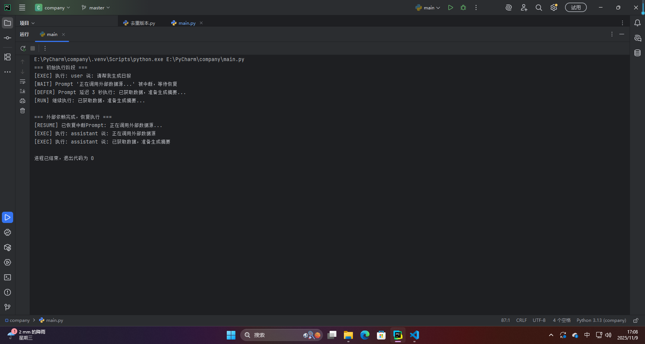645x344 pixels.
Task: Open the Terminal tool window
Action: click(x=8, y=277)
